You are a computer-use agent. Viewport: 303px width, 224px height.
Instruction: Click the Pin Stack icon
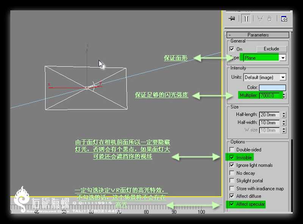pyautogui.click(x=232, y=18)
